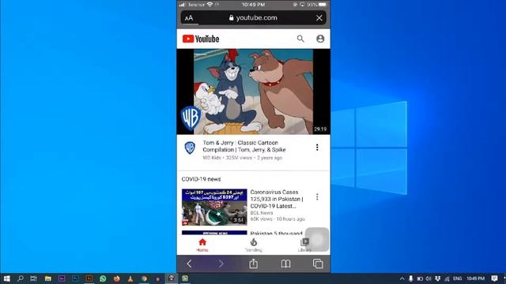
Task: Stop loading with the X in address bar
Action: [319, 18]
